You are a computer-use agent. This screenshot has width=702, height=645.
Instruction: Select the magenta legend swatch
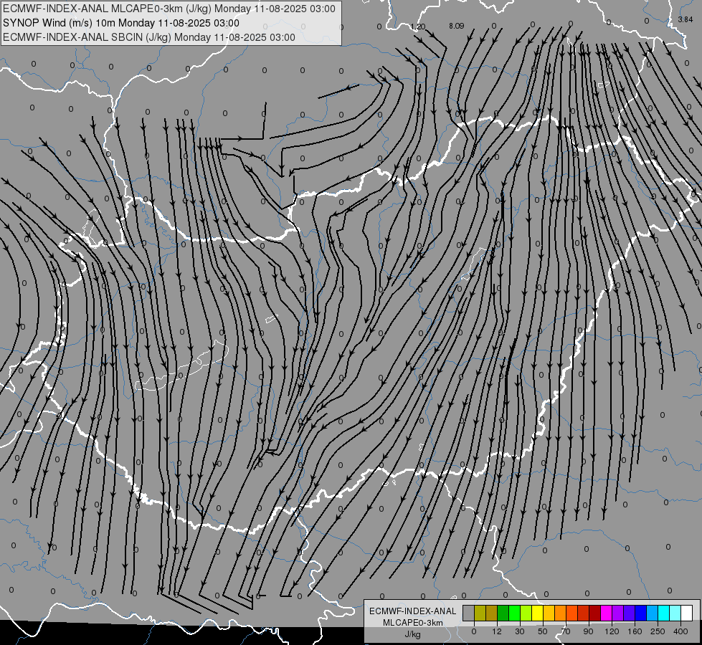tap(607, 613)
